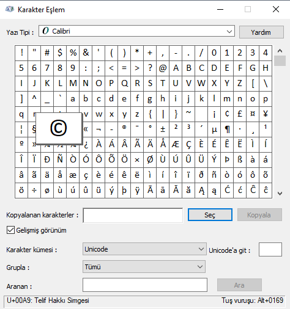290x309 pixels.
Task: Open the Yazı Tipi font dropdown
Action: [x=136, y=31]
